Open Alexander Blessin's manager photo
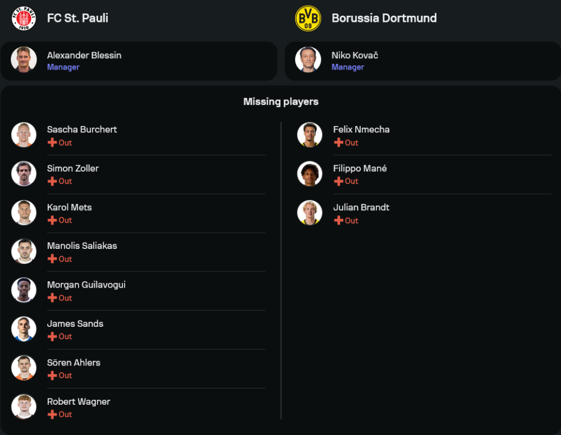Viewport: 561px width, 435px height. 24,59
